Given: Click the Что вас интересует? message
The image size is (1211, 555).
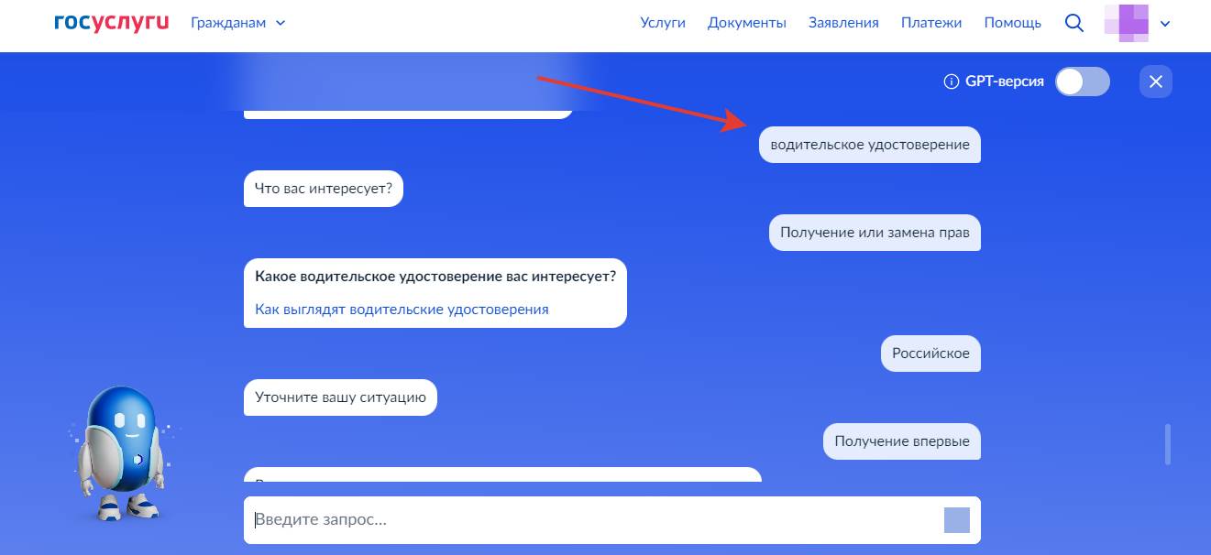Looking at the screenshot, I should coord(324,189).
